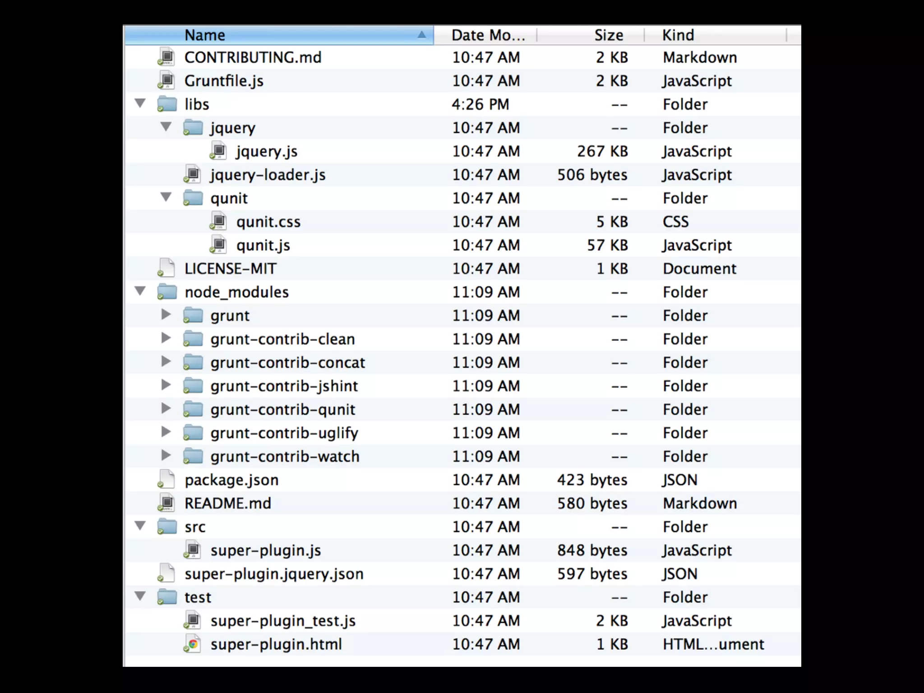Collapse the qunit folder

166,197
